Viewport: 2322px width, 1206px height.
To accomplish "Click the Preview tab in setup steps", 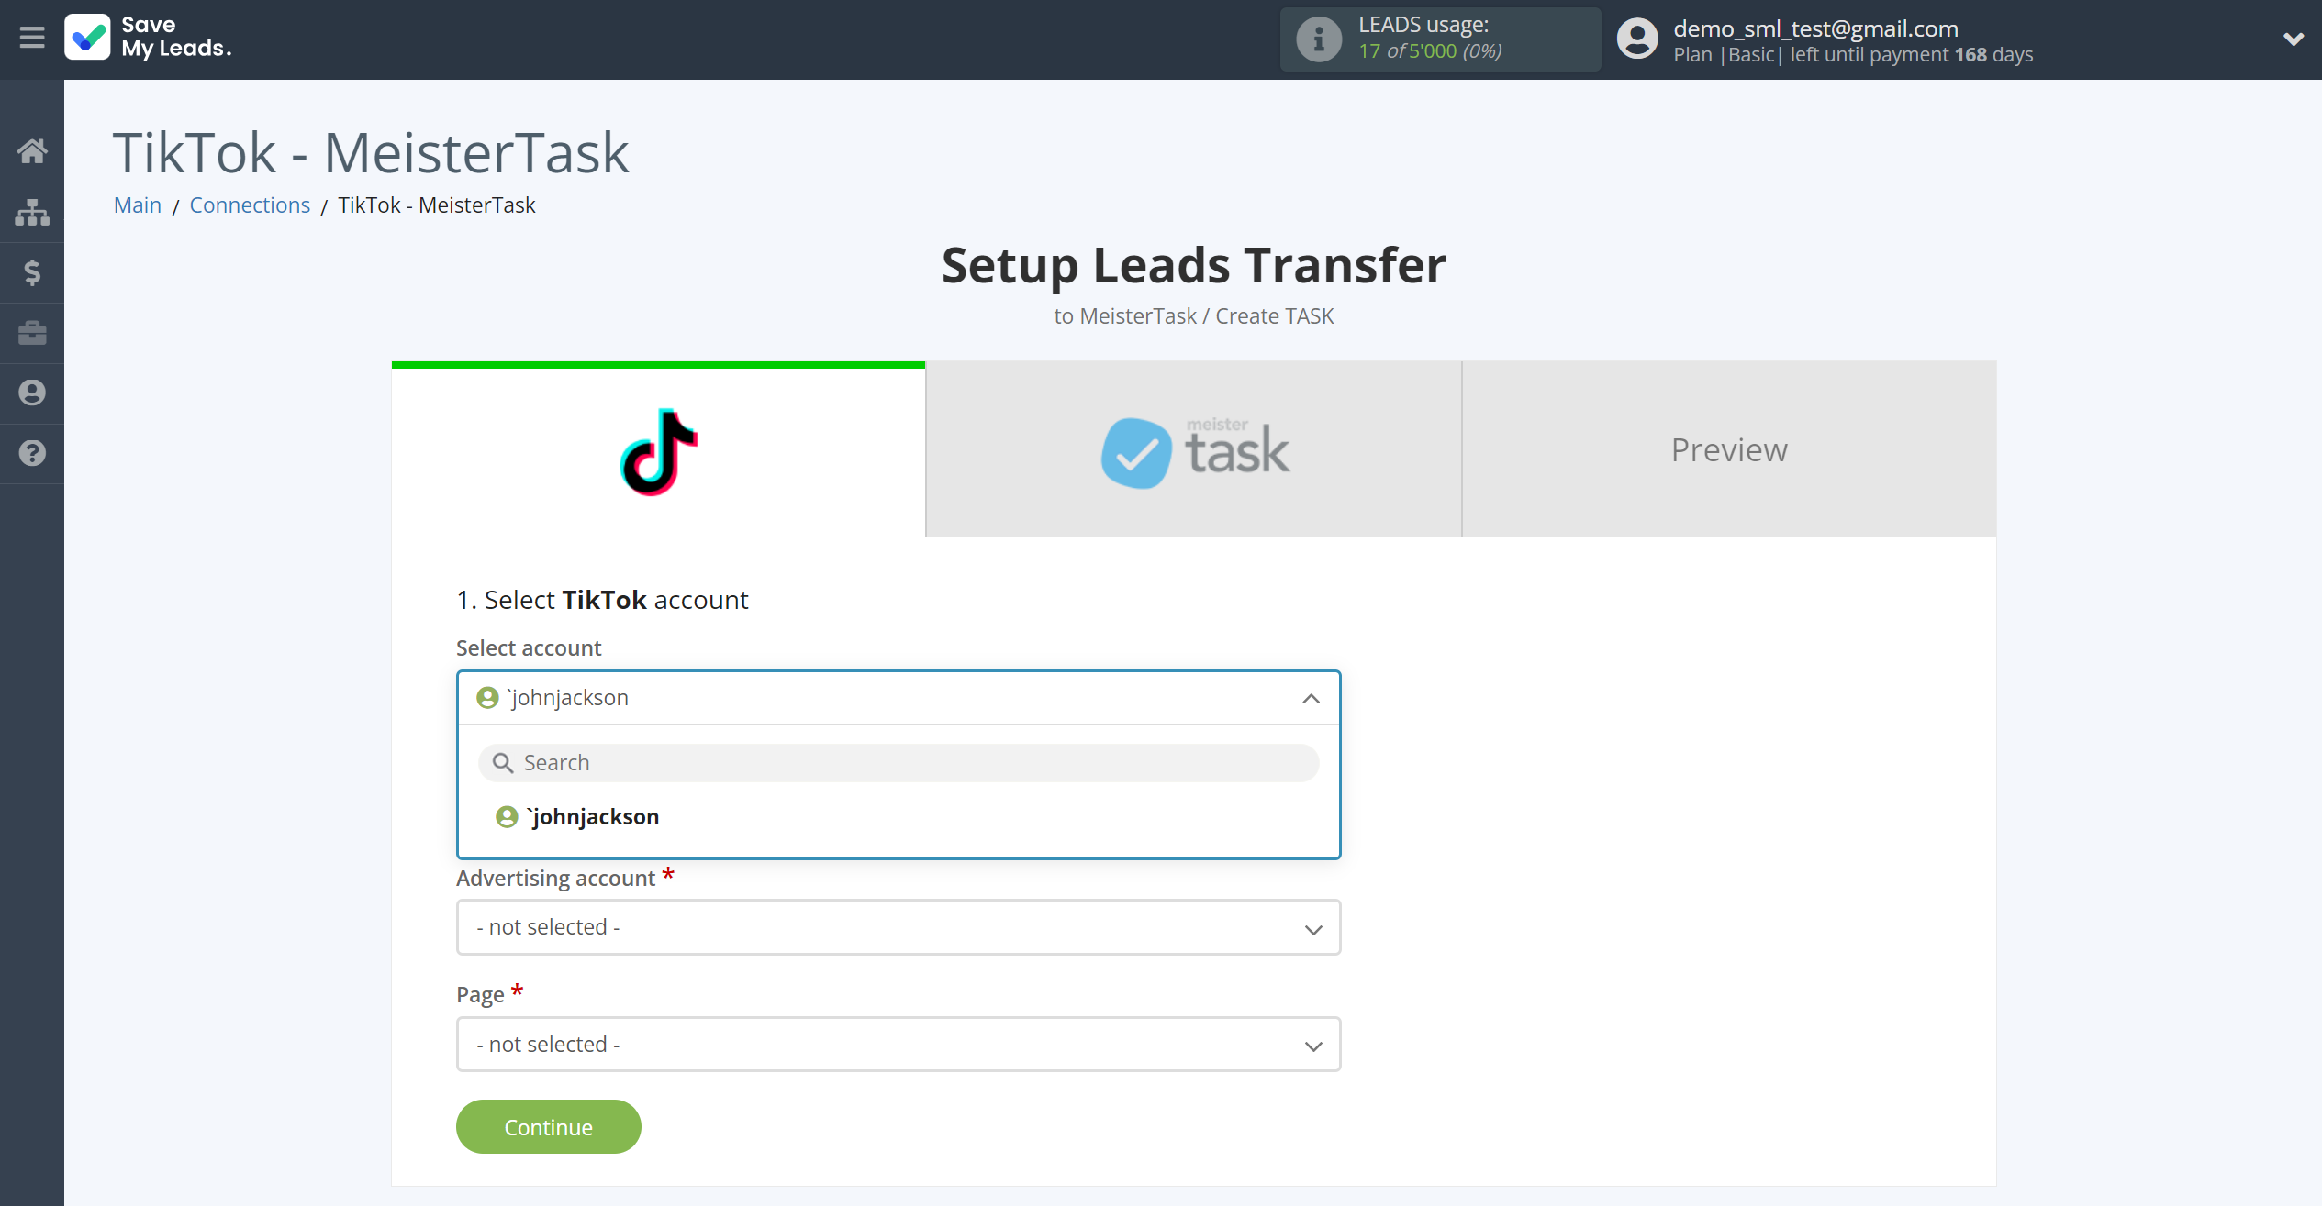I will (x=1731, y=449).
